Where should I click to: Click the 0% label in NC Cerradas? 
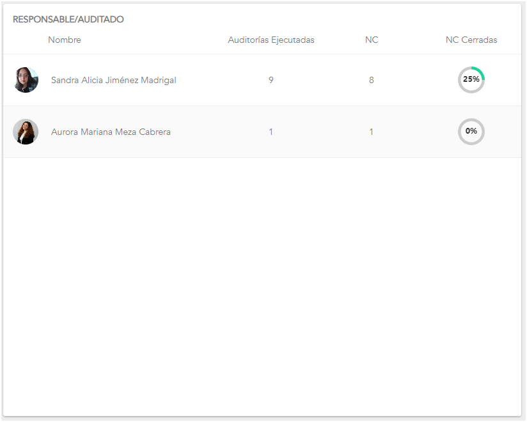[x=471, y=131]
